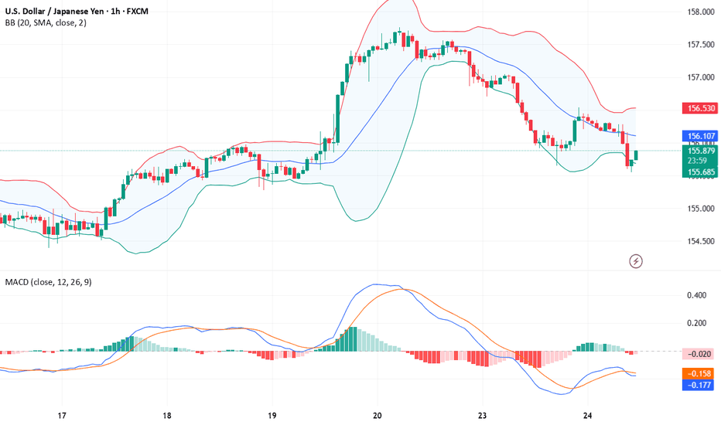Screen dimensions: 721x425
Task: Click the 157.500 level on price axis
Action: (700, 45)
